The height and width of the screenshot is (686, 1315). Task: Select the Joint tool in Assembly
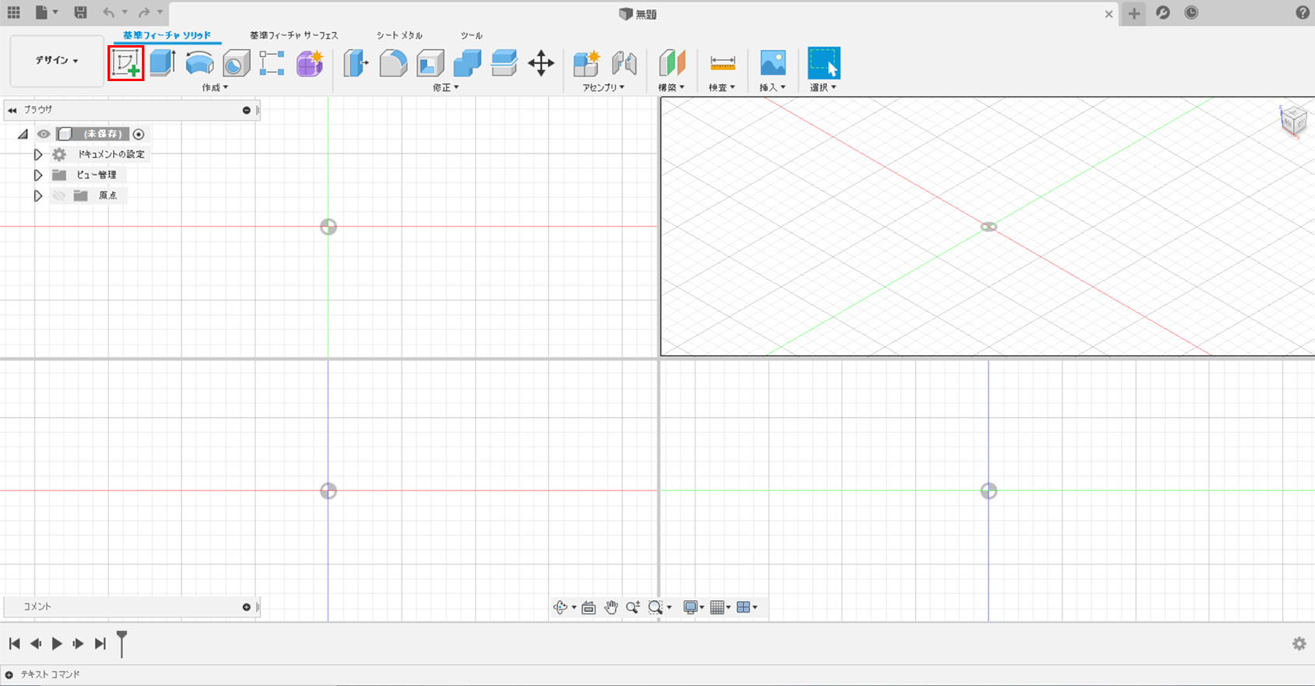624,63
